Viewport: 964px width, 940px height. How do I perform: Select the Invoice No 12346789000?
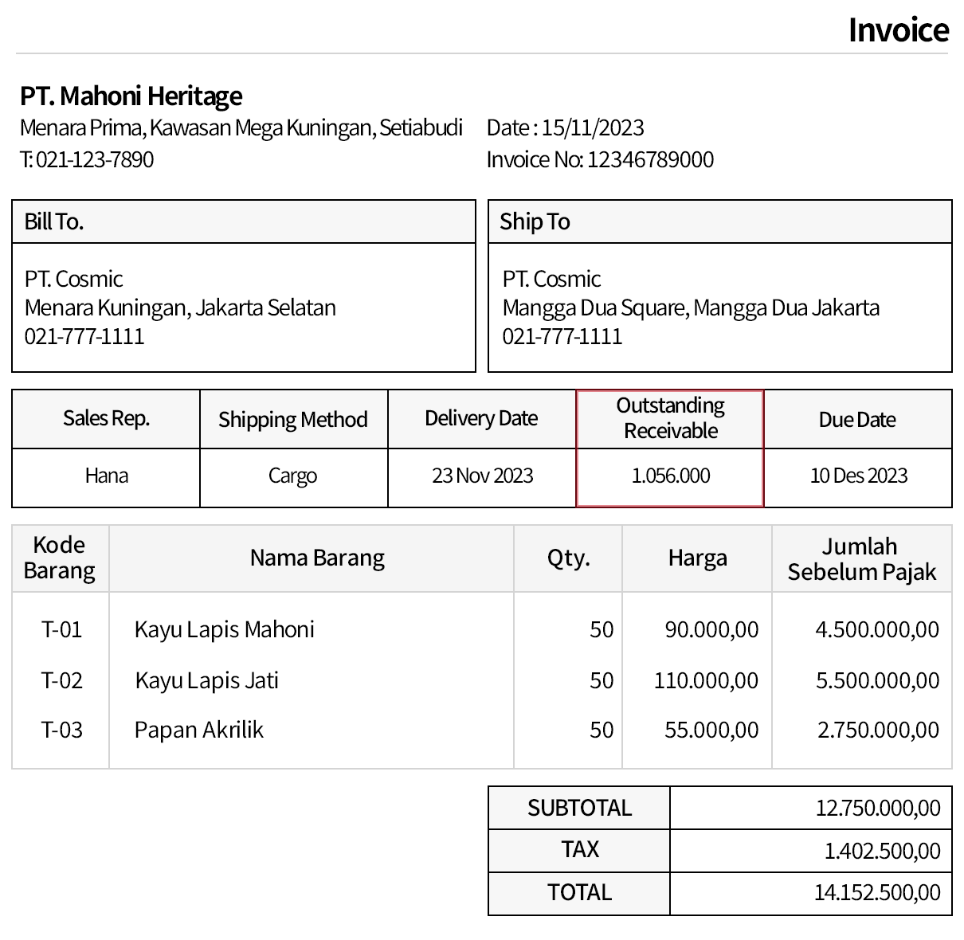(601, 159)
